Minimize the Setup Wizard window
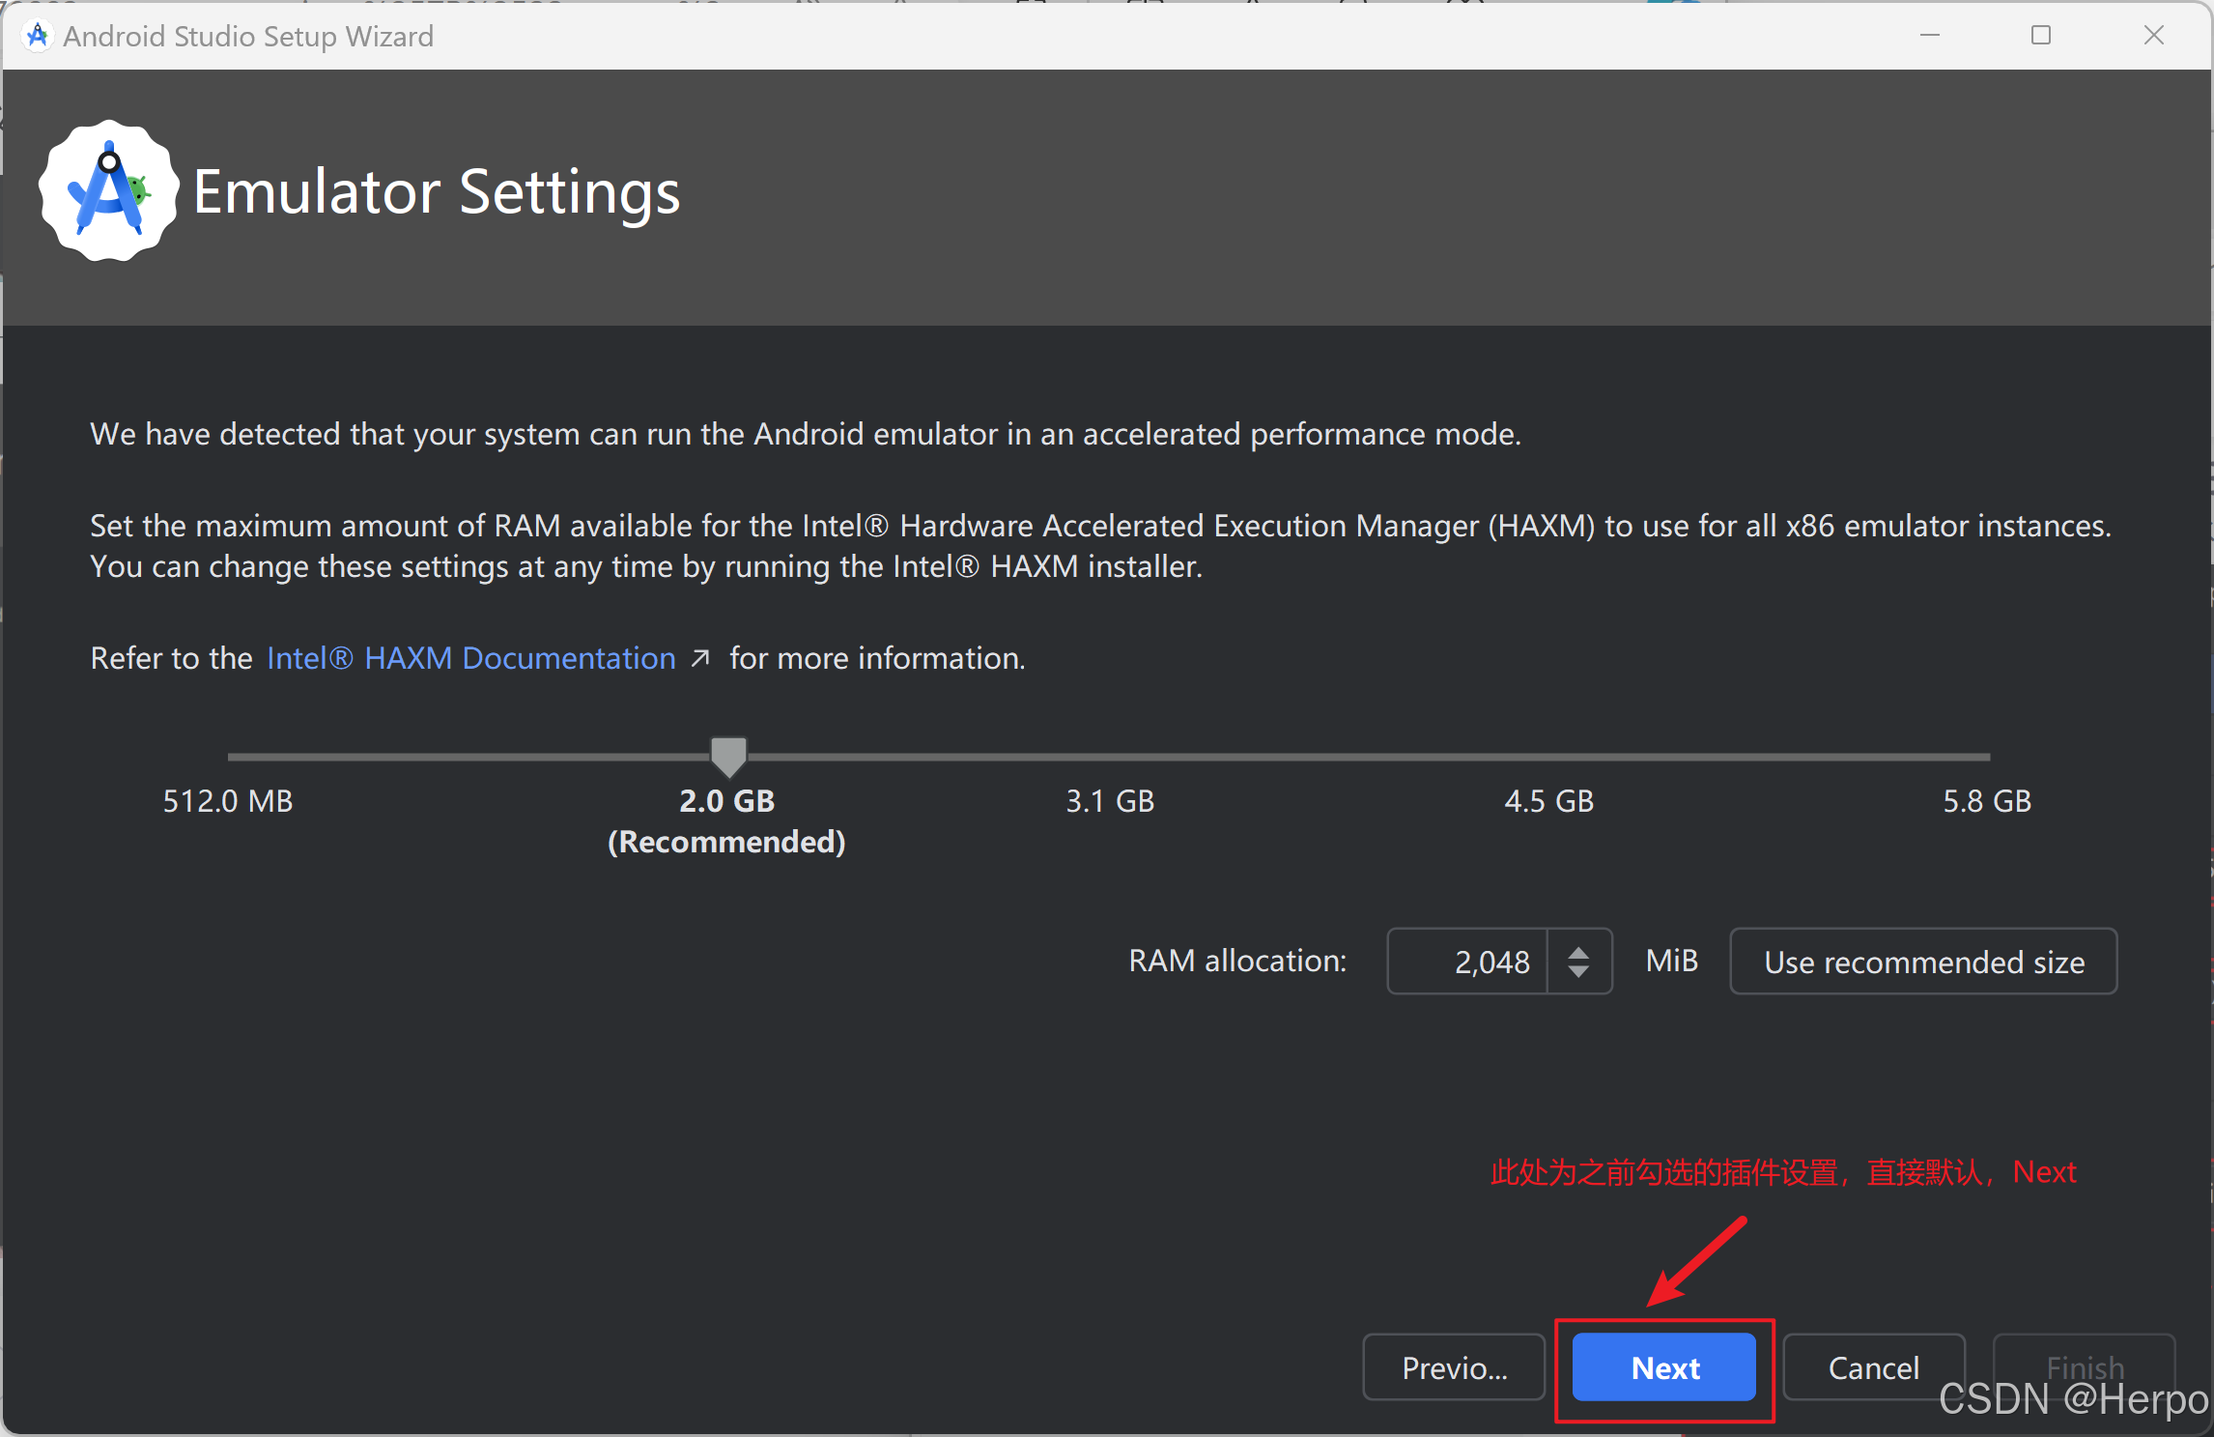Image resolution: width=2214 pixels, height=1437 pixels. pyautogui.click(x=1930, y=36)
